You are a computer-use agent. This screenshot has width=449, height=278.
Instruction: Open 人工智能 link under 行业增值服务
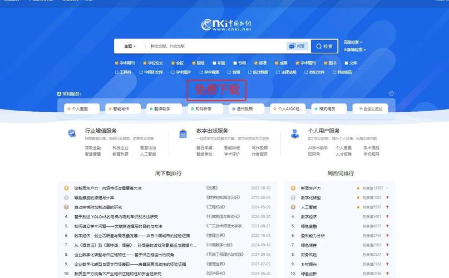pyautogui.click(x=148, y=154)
